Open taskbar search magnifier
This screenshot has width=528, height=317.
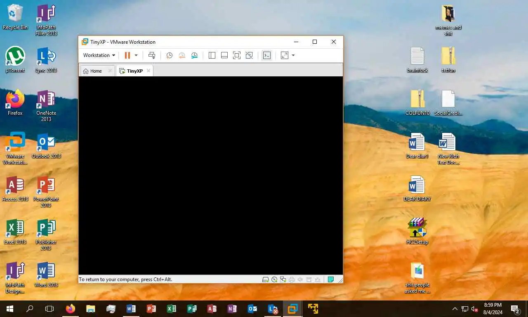click(x=30, y=309)
